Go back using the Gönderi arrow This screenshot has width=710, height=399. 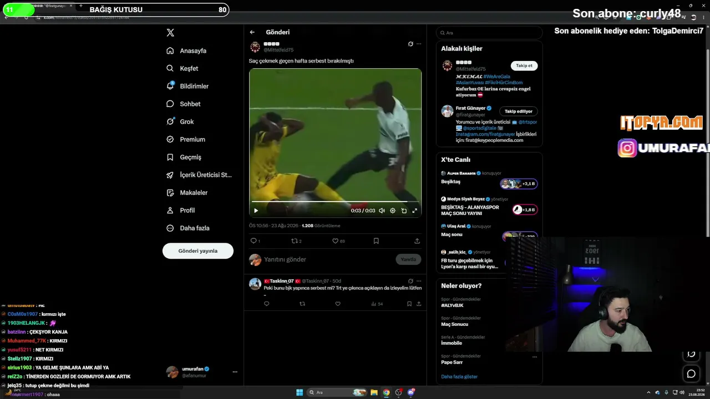[252, 32]
